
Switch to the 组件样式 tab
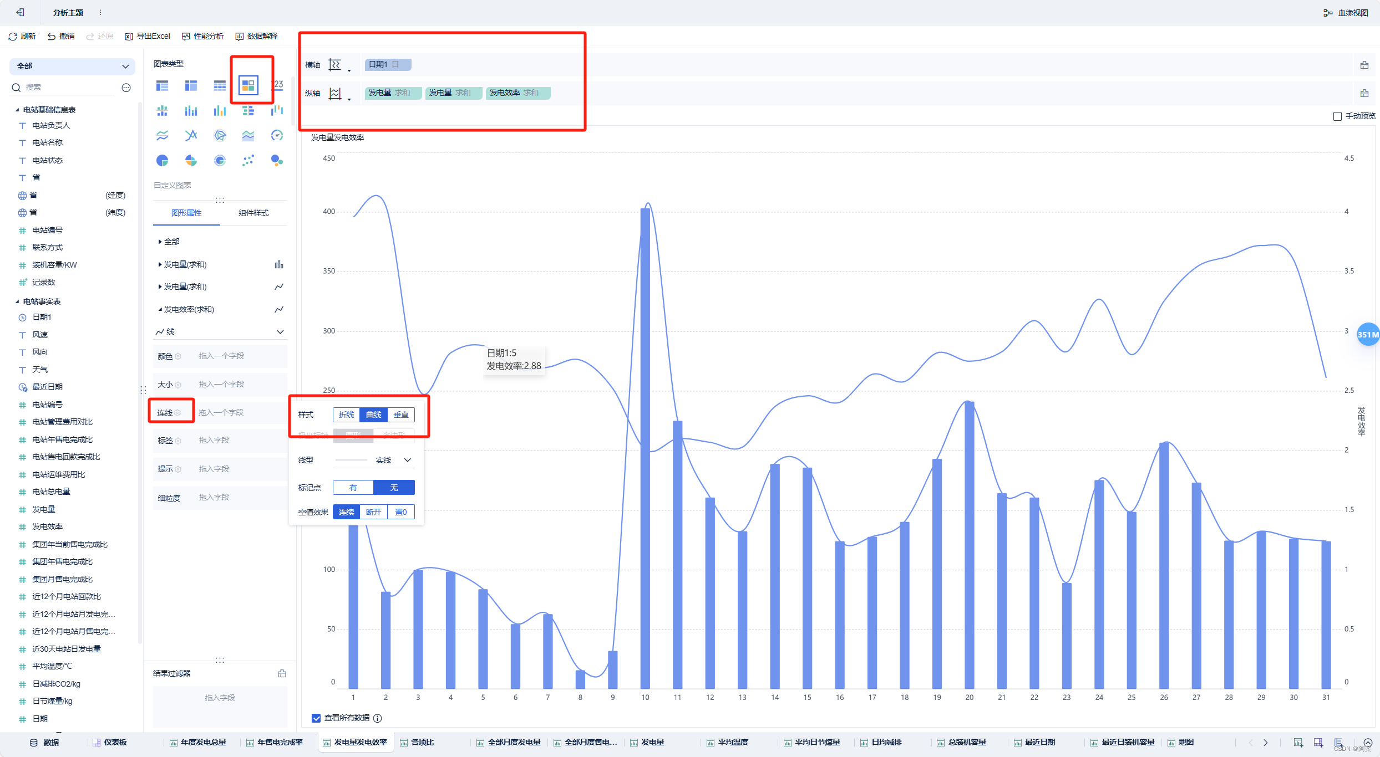click(253, 213)
